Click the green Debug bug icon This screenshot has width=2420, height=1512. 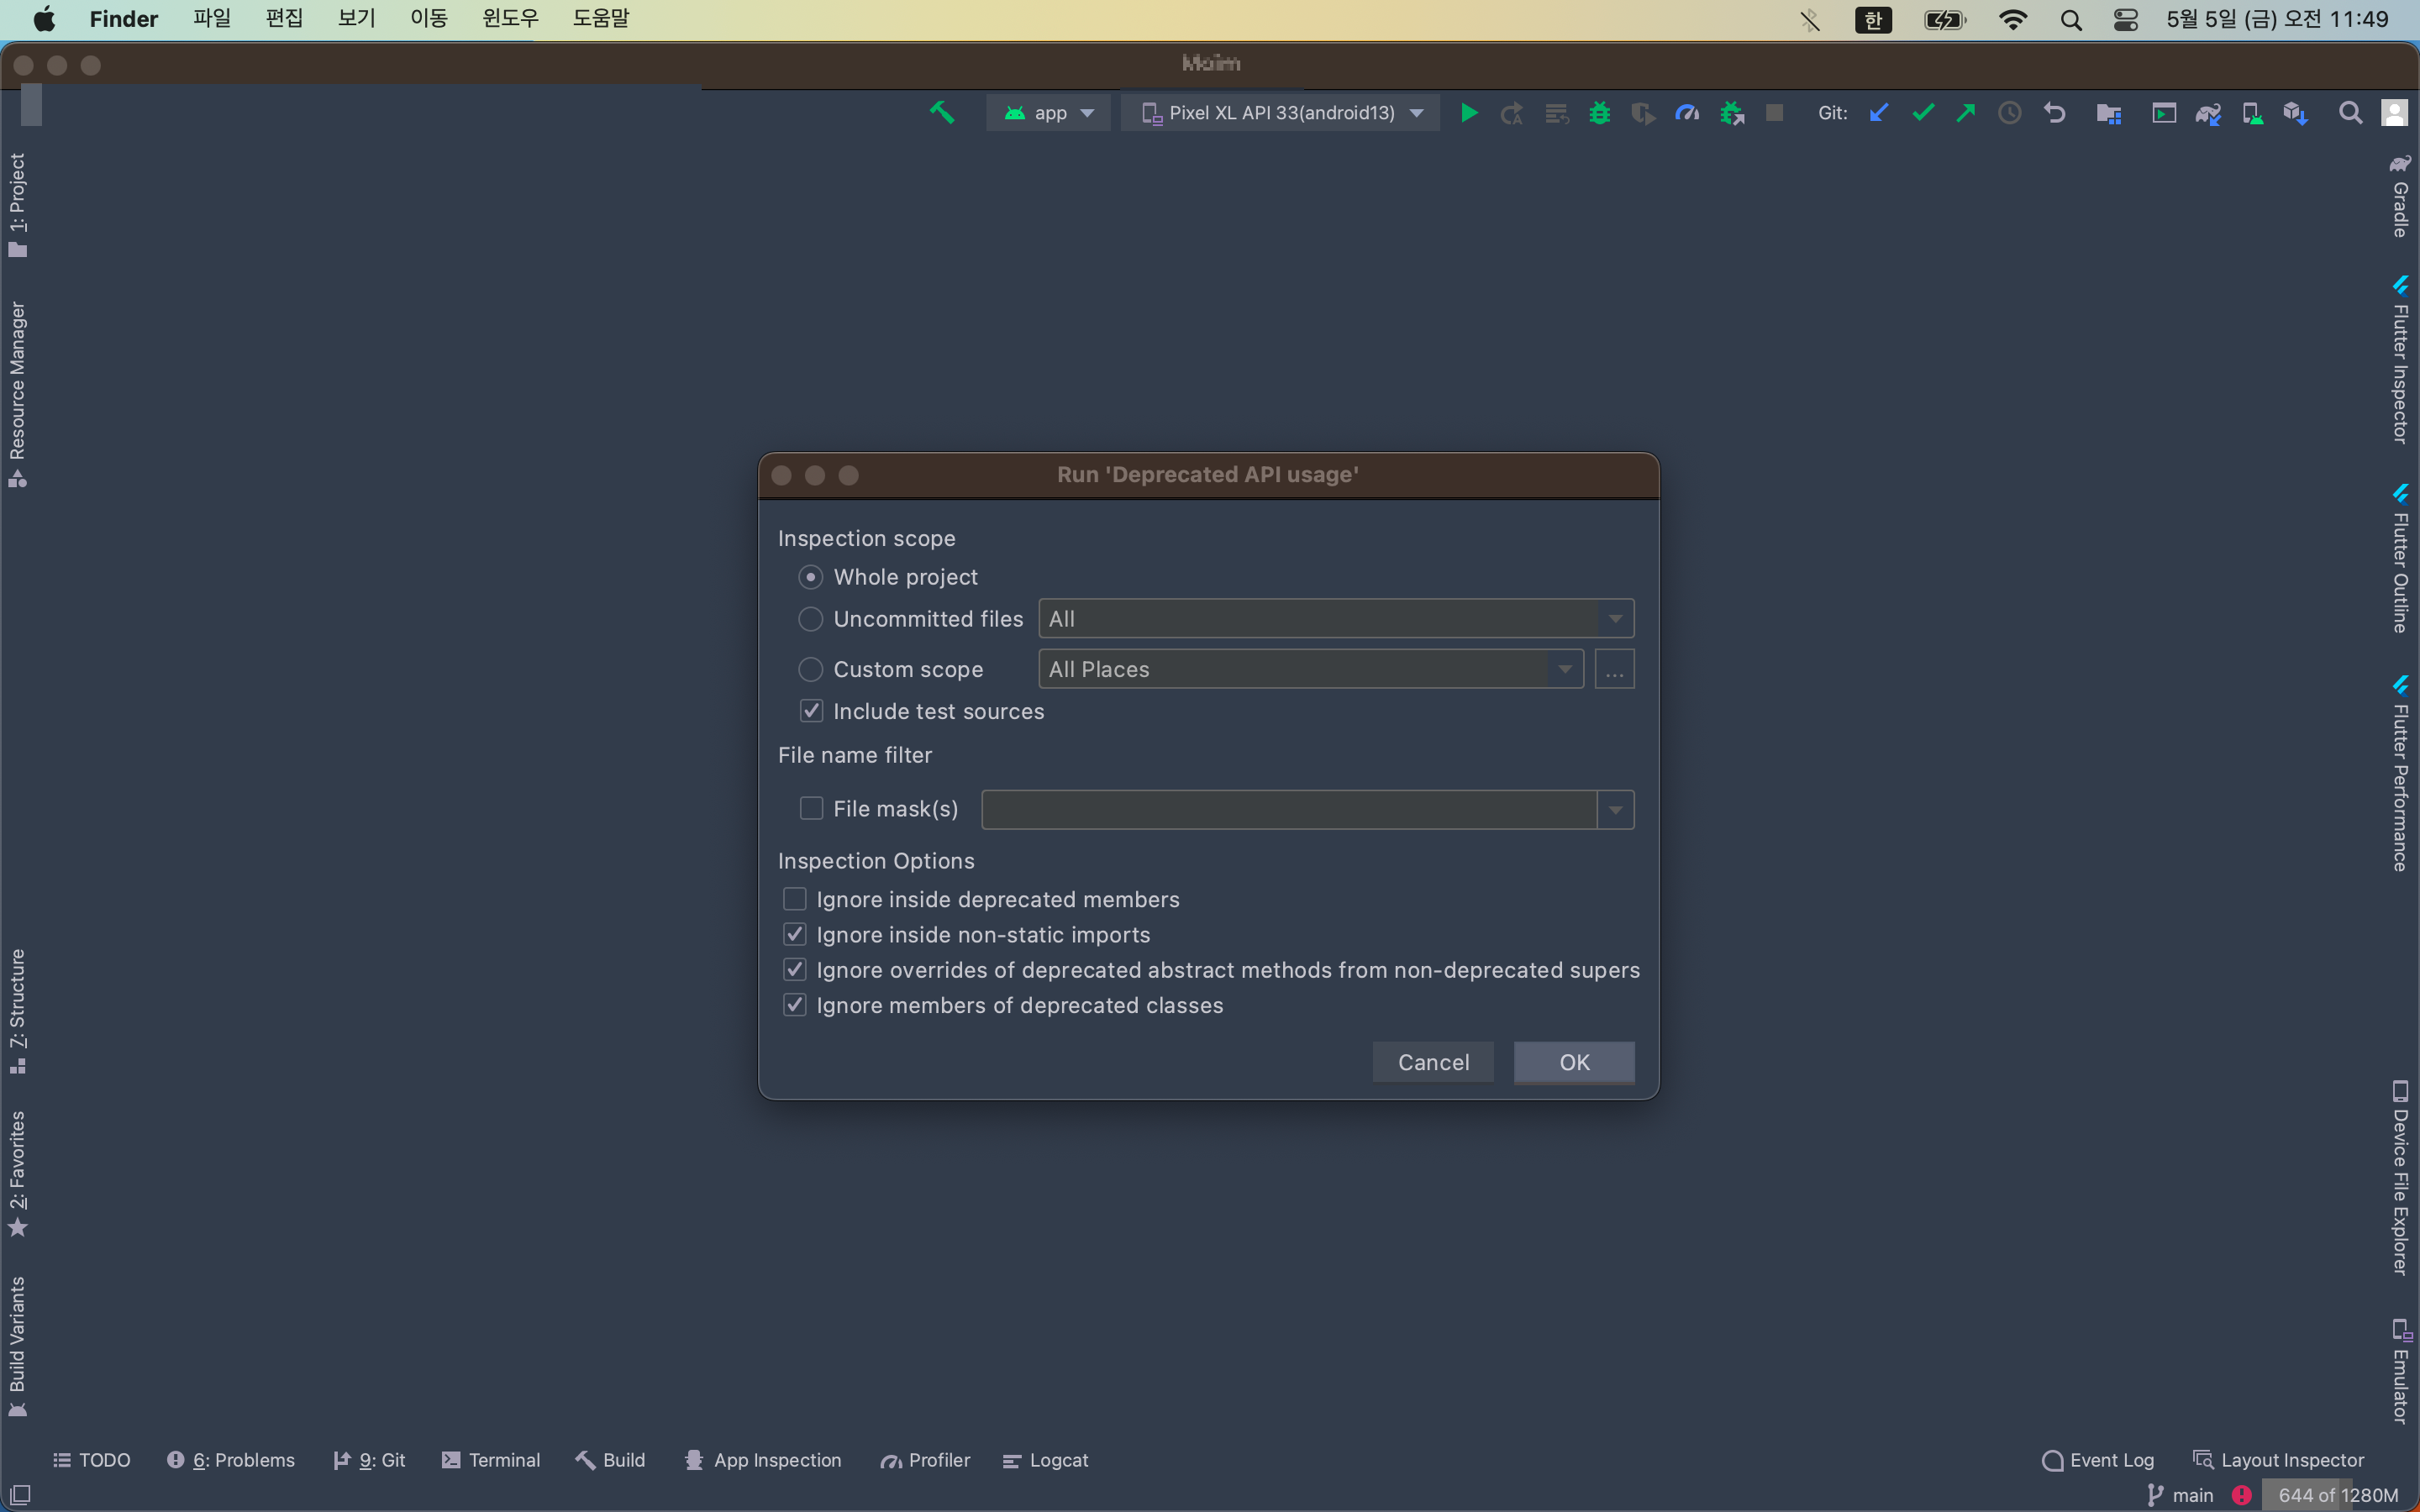1599,113
